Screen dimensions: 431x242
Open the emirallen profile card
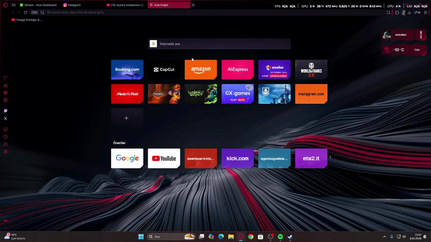[x=397, y=35]
